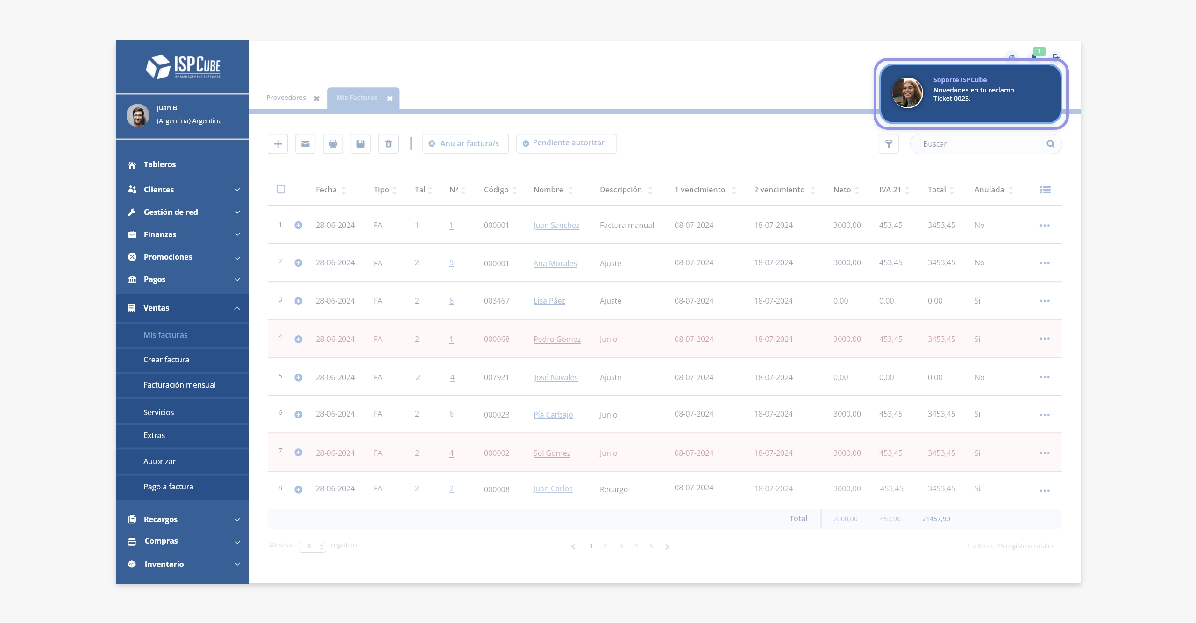1196x623 pixels.
Task: Open three-dot menu for Ana Morales row
Action: click(x=1045, y=263)
